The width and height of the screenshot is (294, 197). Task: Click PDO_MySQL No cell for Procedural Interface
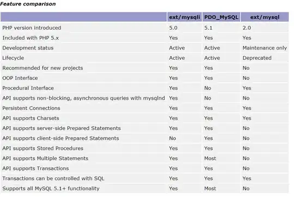click(207, 88)
